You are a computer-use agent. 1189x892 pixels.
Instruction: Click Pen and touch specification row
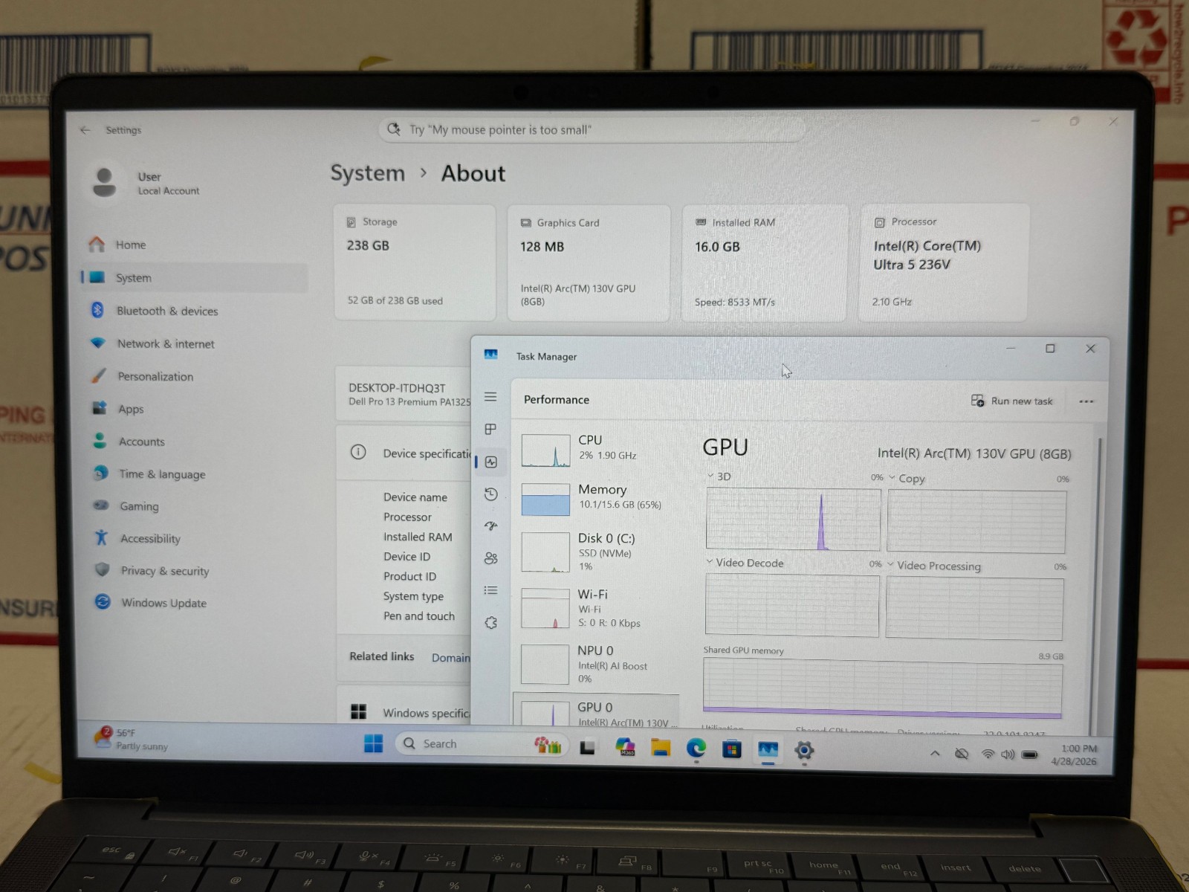click(x=418, y=616)
